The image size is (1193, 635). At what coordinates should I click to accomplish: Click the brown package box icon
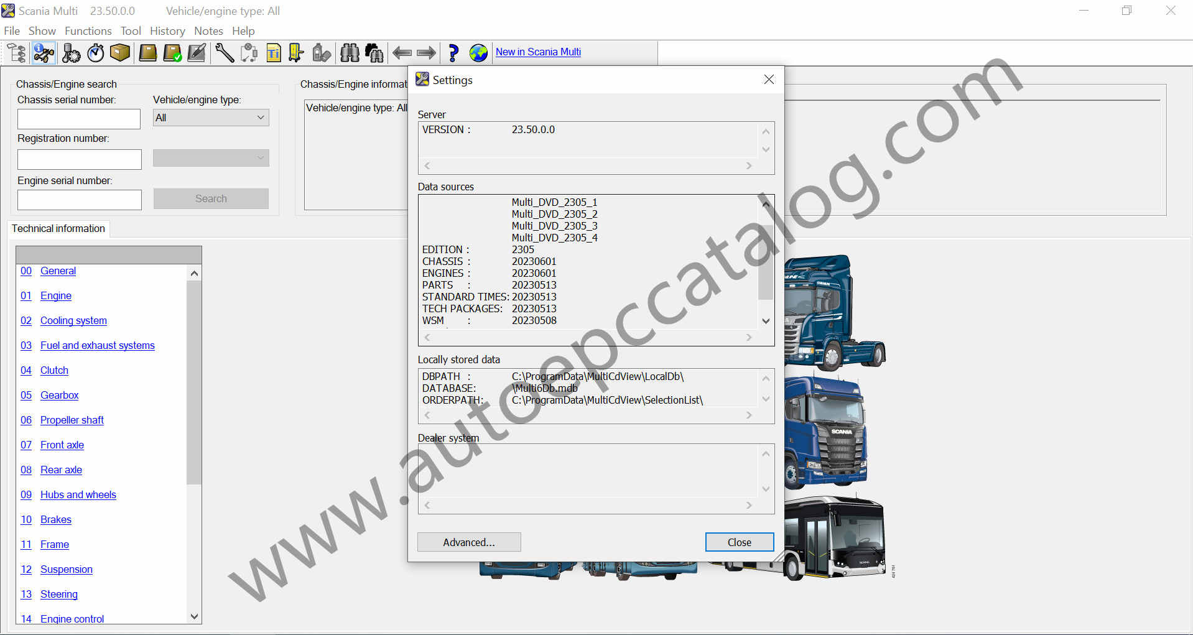tap(120, 53)
